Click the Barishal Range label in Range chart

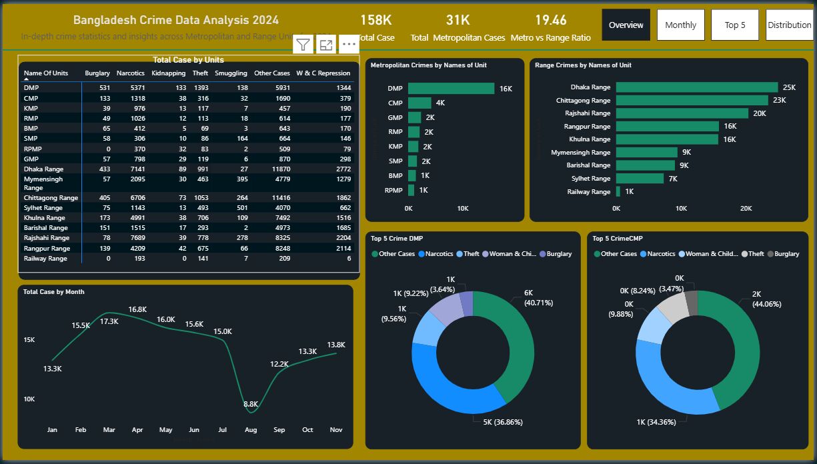pos(589,165)
